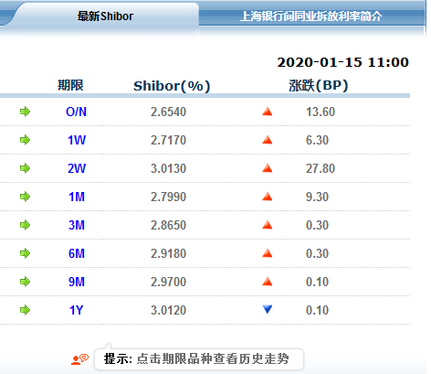Screen dimensions: 431x374
Task: Select the 1M change value 9.30
Action: pos(317,197)
